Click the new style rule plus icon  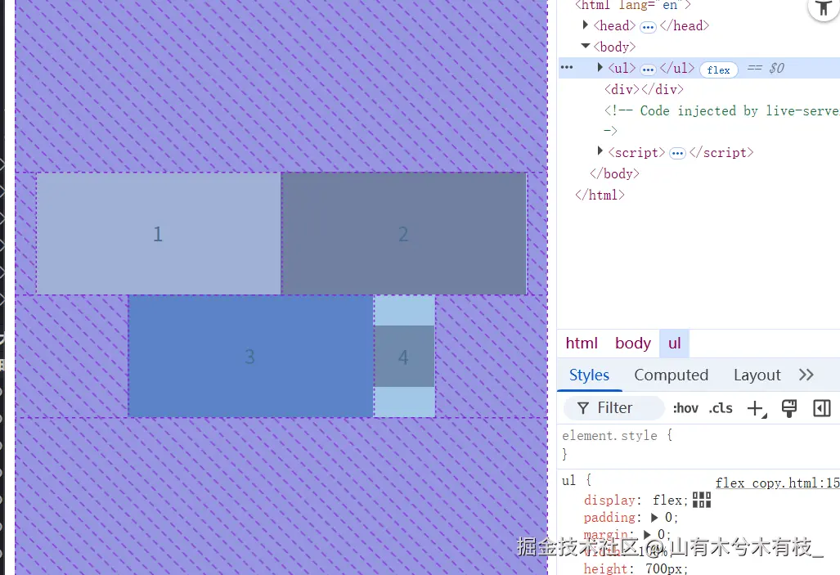click(x=757, y=408)
